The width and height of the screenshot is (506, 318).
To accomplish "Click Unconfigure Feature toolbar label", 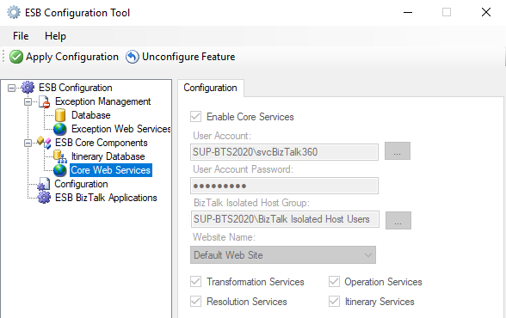I will point(188,57).
